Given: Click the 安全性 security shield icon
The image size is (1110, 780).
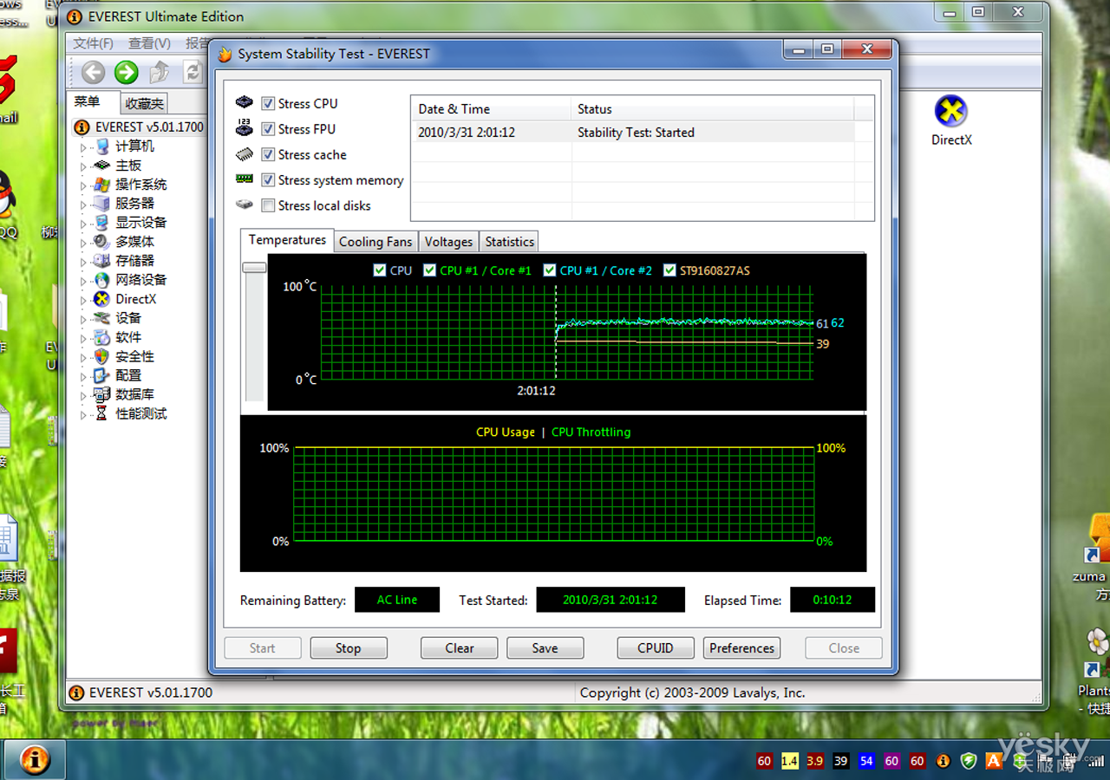Looking at the screenshot, I should (102, 356).
